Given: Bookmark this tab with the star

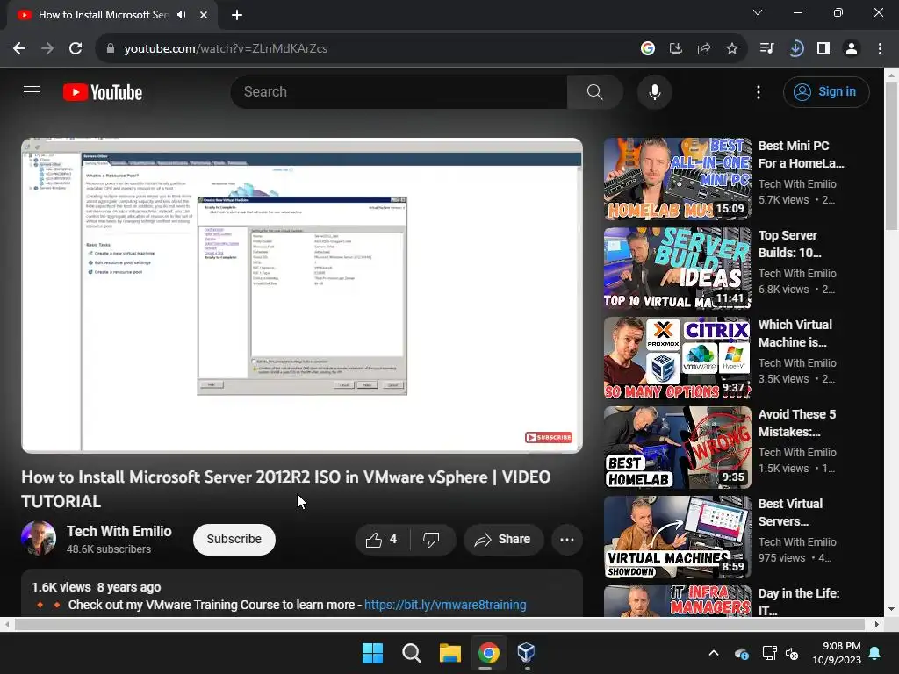Looking at the screenshot, I should (732, 48).
